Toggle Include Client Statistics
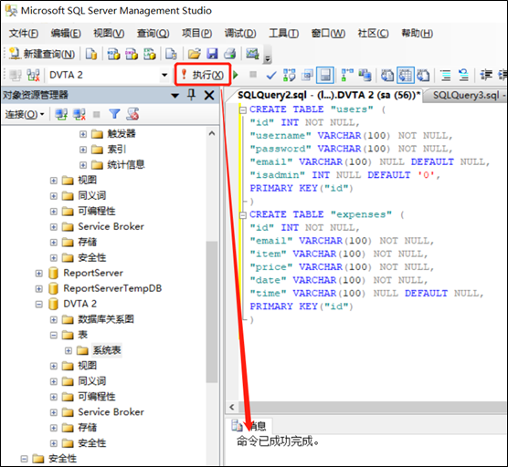The width and height of the screenshot is (508, 467). click(365, 75)
